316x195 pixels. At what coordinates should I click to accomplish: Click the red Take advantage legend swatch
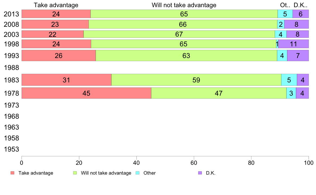click(12, 173)
